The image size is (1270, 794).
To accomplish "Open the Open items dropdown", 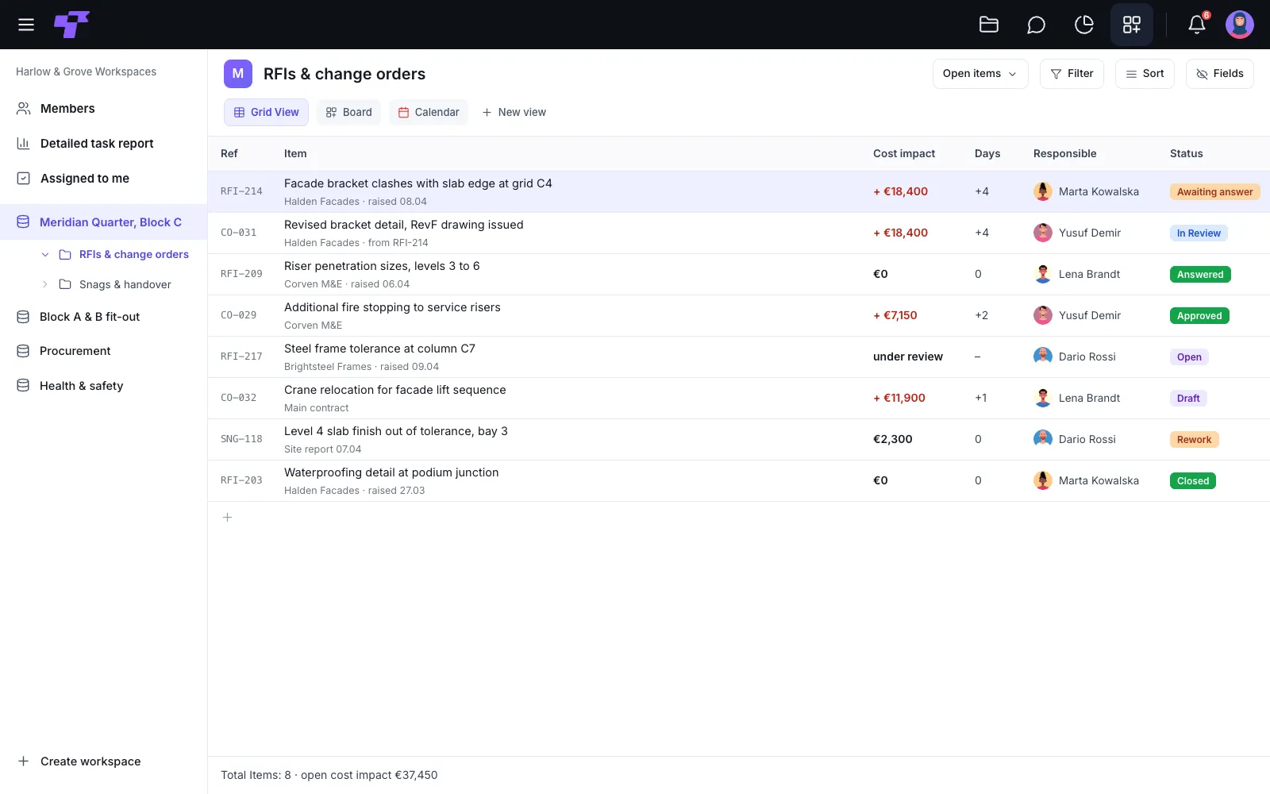I will [x=980, y=74].
